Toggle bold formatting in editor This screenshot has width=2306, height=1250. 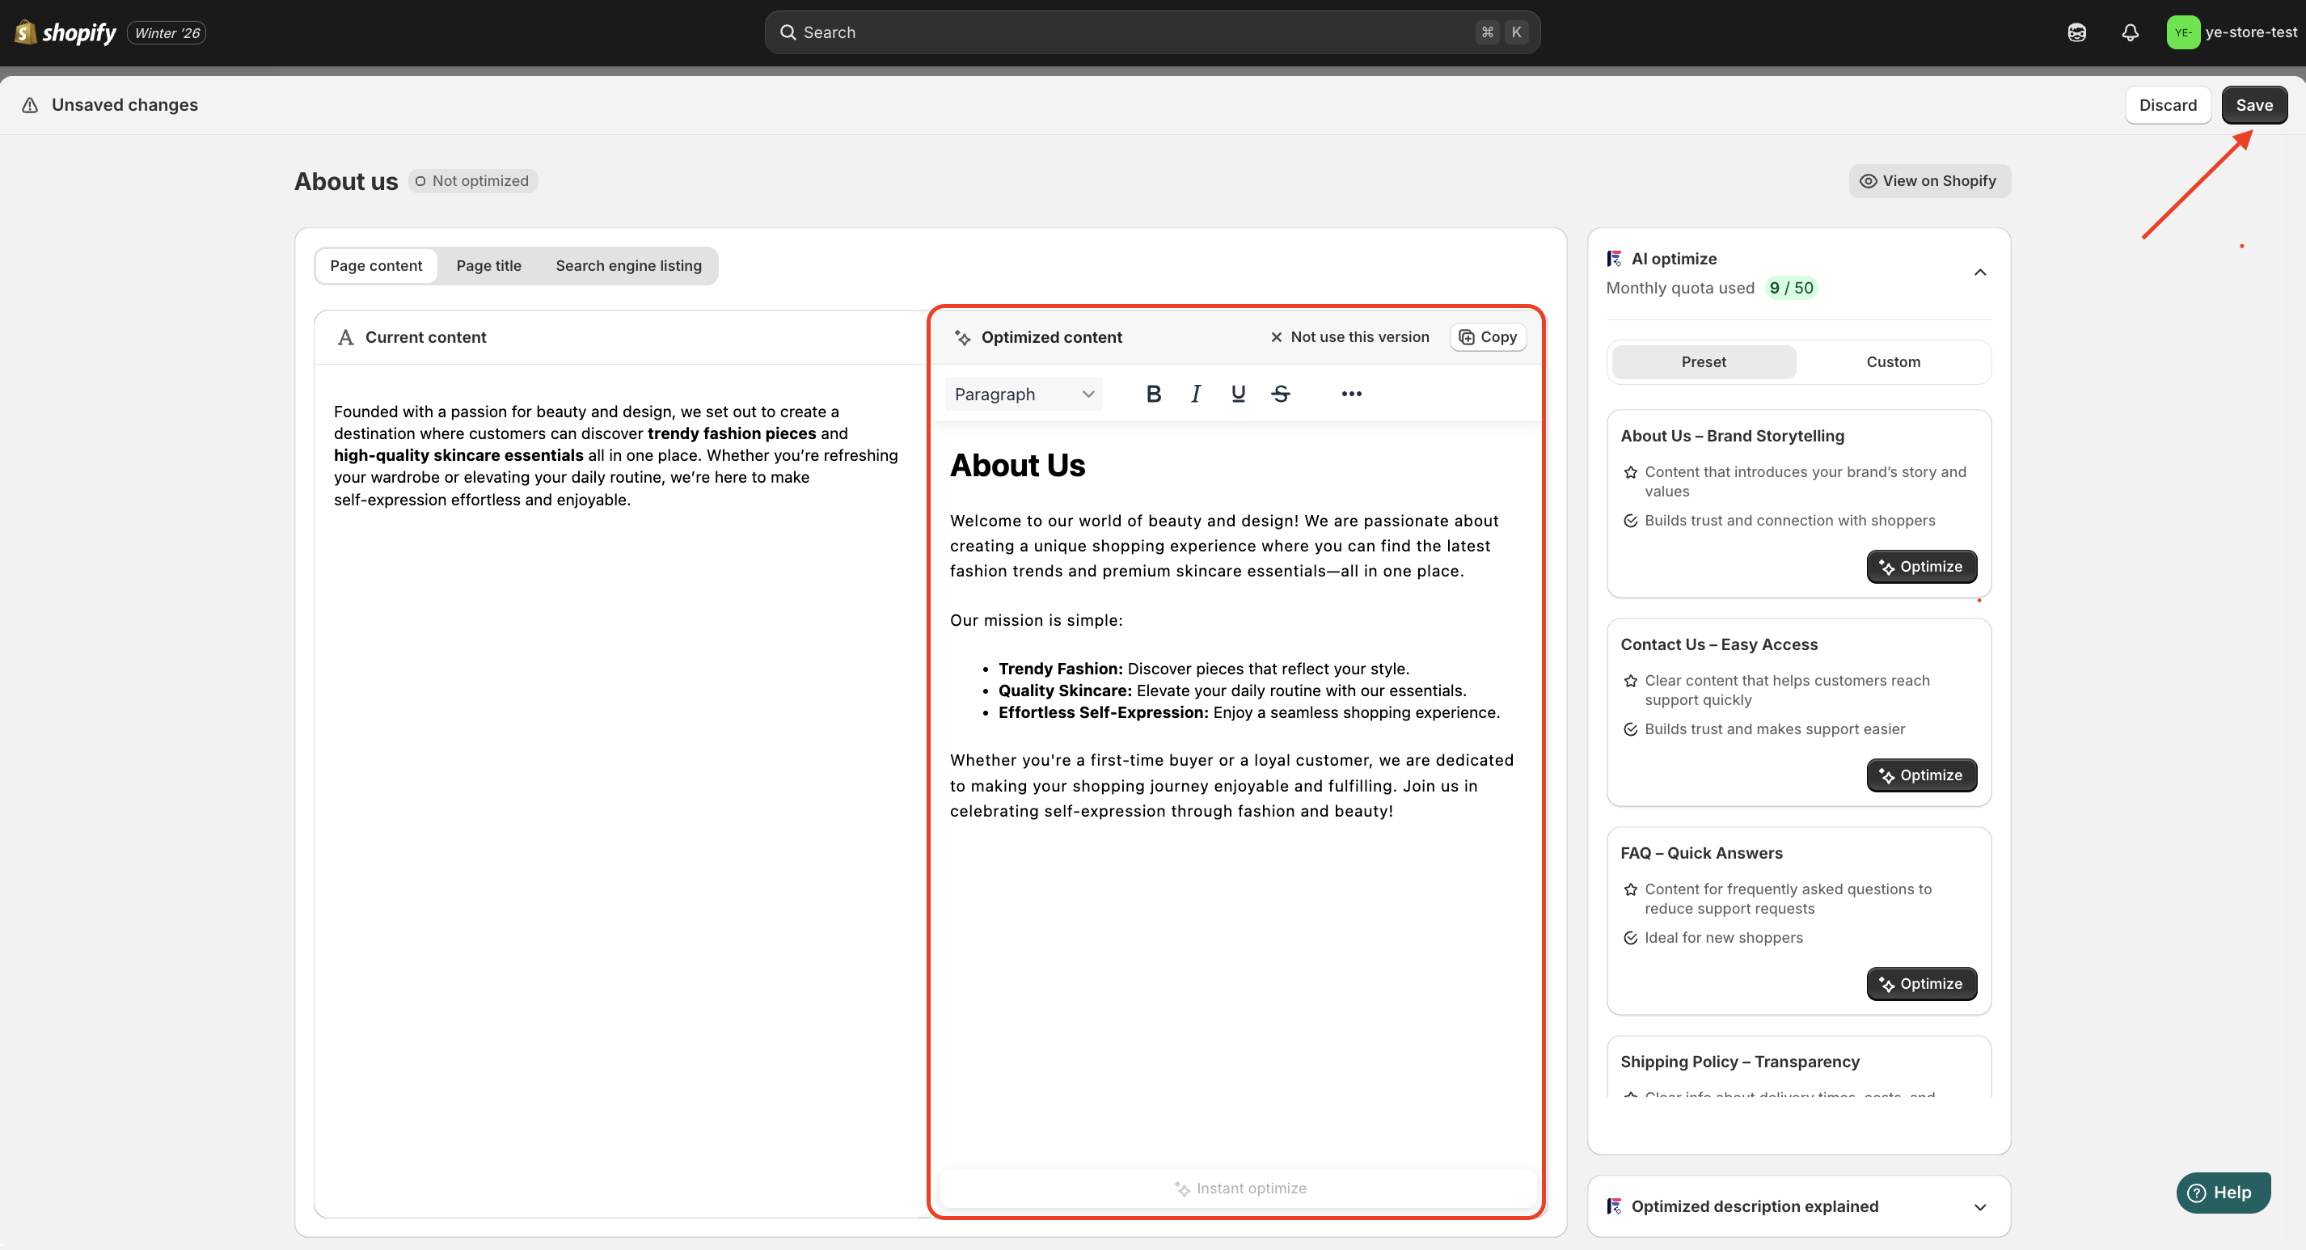pyautogui.click(x=1153, y=394)
